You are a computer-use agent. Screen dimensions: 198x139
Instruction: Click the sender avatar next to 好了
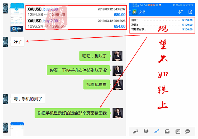point(5,42)
